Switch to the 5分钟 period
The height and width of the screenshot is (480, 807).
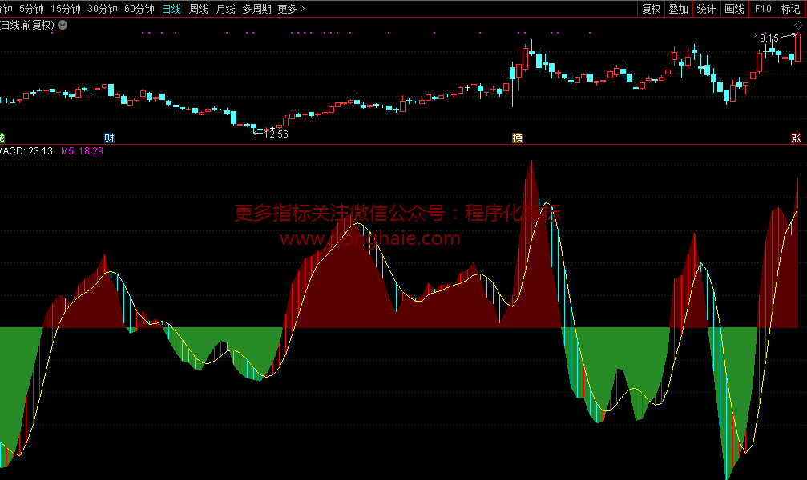click(x=31, y=9)
